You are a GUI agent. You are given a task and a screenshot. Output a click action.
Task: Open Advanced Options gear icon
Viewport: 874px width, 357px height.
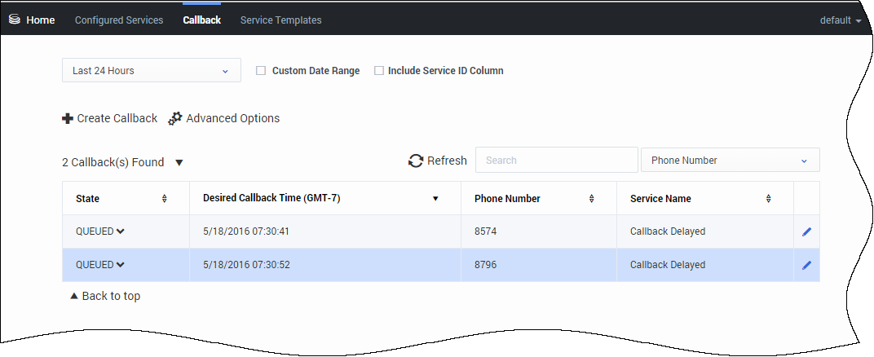(175, 119)
